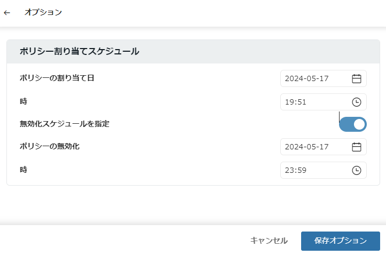Click the ポリシーの無効化 date field text
The image size is (386, 255).
tap(307, 147)
